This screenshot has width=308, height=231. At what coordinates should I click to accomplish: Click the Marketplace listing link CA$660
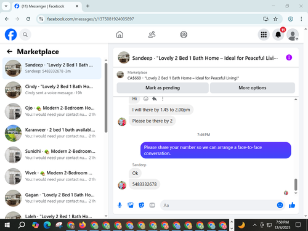(183, 78)
